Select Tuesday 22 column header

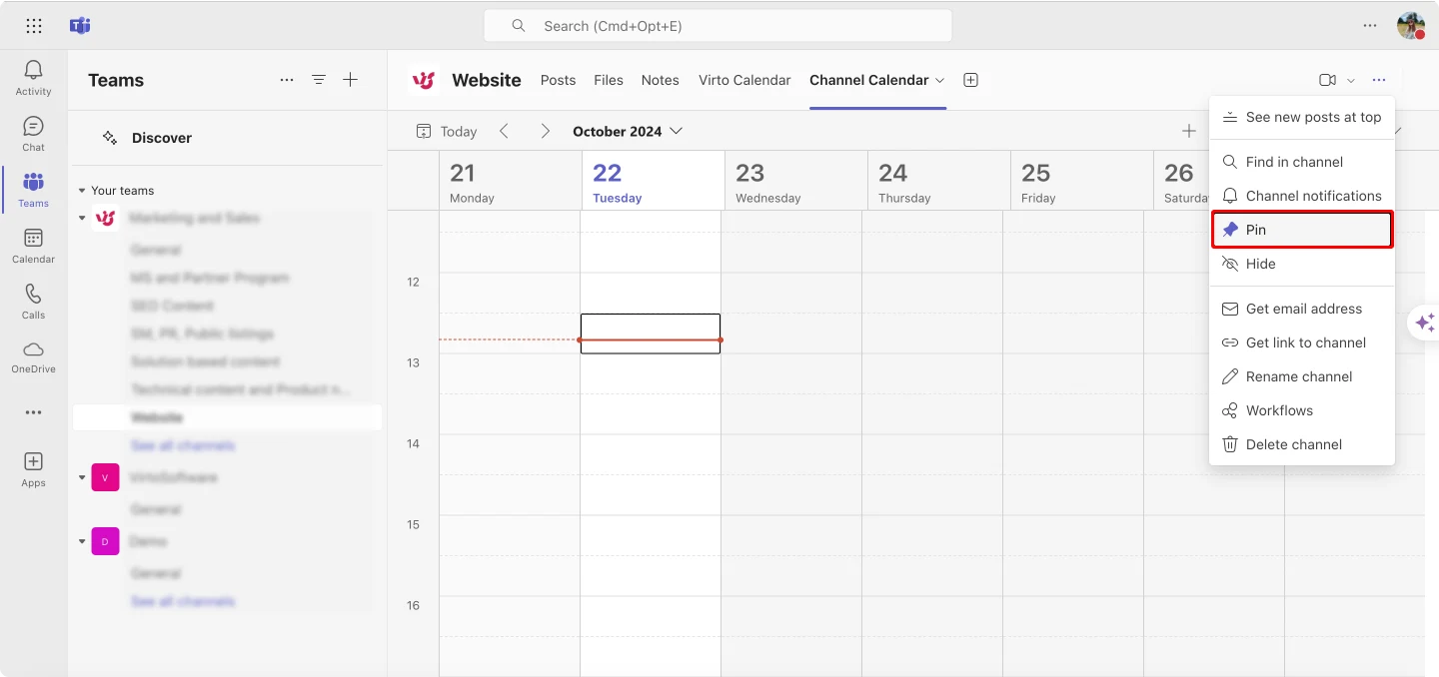point(653,181)
